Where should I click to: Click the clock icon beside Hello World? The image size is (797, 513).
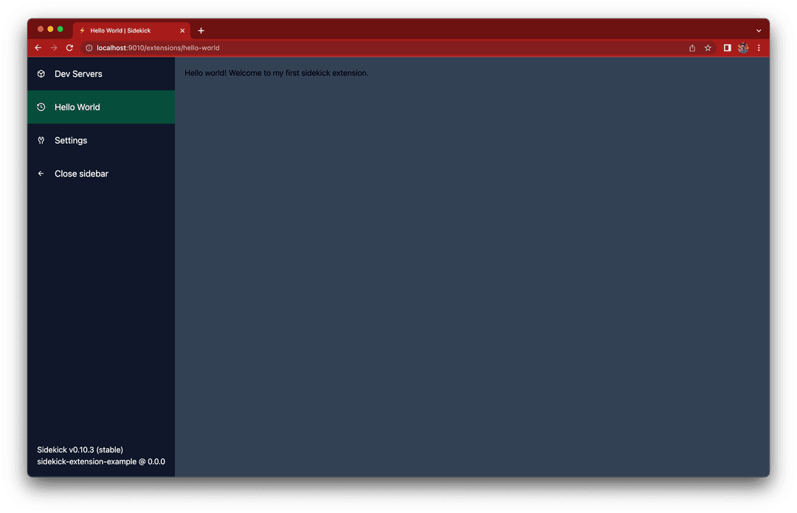tap(41, 107)
